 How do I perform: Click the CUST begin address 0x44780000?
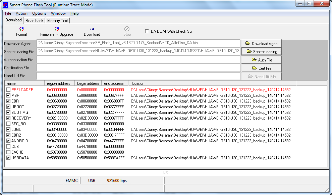[x=87, y=147]
